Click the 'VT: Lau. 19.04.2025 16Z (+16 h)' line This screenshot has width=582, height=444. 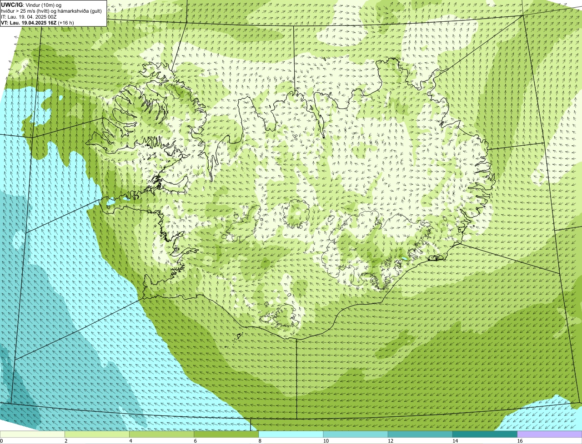37,23
